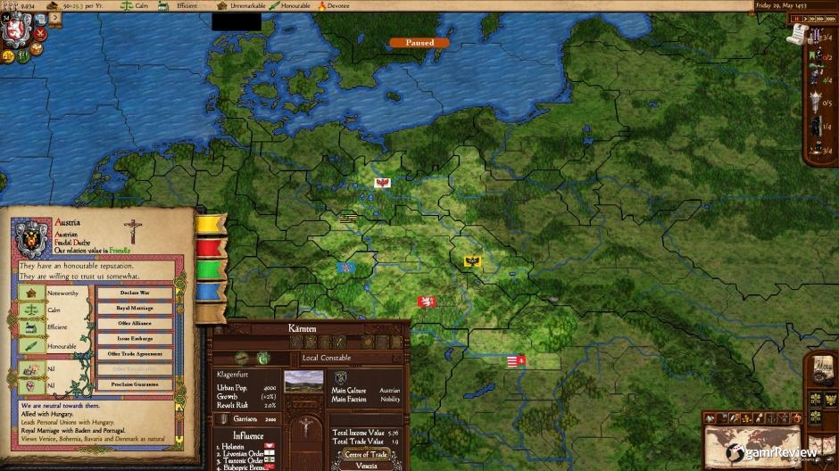Click Offer Trade Agreement button
Viewport: 839px width, 471px height.
[135, 354]
